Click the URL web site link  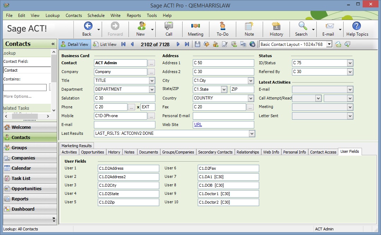(198, 125)
